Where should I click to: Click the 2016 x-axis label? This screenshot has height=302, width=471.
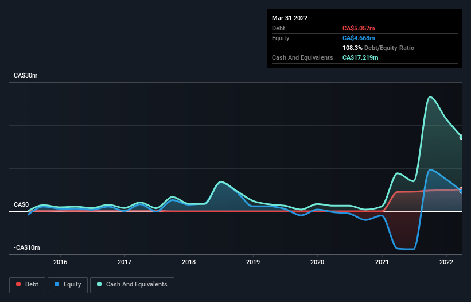pyautogui.click(x=60, y=262)
